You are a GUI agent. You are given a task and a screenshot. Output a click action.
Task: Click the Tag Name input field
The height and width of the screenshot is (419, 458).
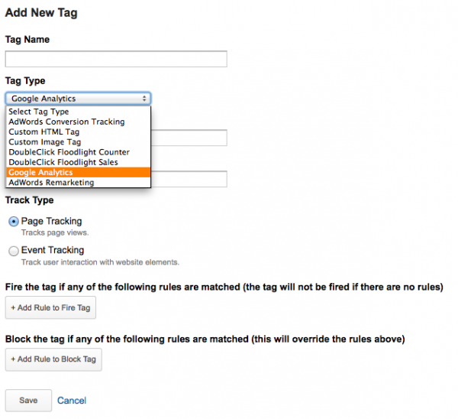tap(116, 59)
